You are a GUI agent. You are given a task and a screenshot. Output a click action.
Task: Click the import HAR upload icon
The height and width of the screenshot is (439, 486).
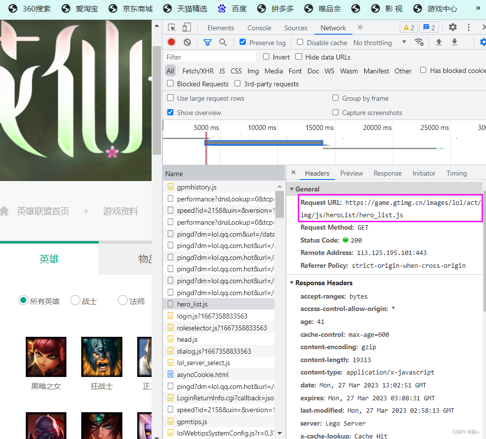coord(438,42)
